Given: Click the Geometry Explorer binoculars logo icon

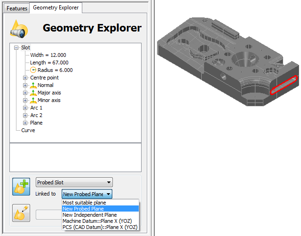Looking at the screenshot, I should [19, 29].
